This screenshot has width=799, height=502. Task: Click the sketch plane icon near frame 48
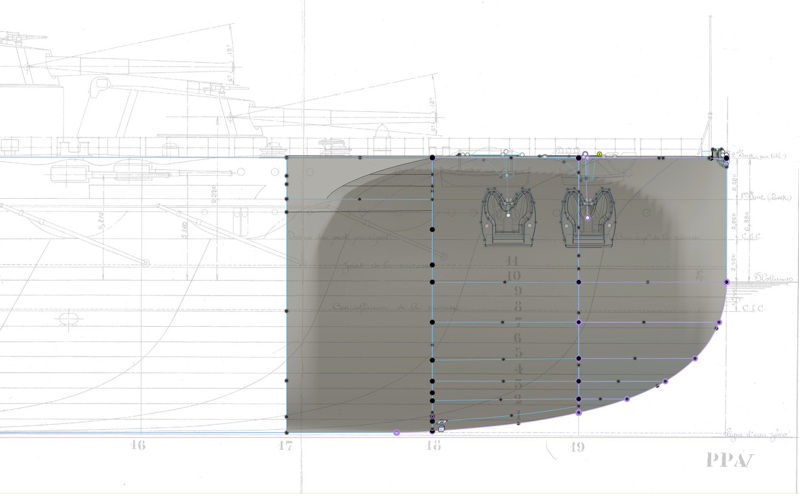441,422
